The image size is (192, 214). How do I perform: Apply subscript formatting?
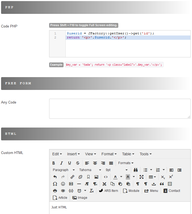point(163,177)
